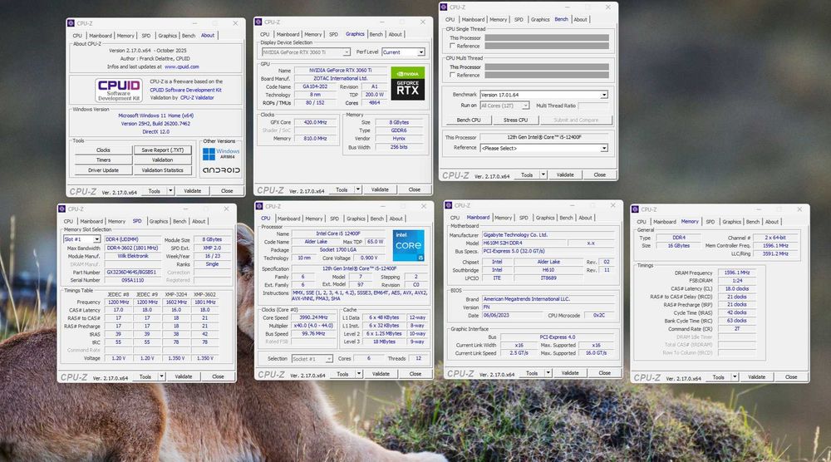The width and height of the screenshot is (831, 462).
Task: Click the Single Thread Reference bar
Action: [x=547, y=46]
